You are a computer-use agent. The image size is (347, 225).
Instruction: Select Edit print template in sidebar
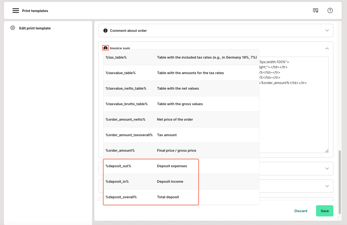click(x=35, y=28)
